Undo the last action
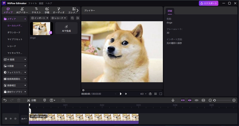Screen dimensions: 239x126 click(5, 100)
